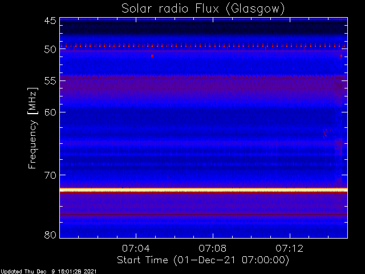Click the '70' frequency tick label

pos(50,175)
